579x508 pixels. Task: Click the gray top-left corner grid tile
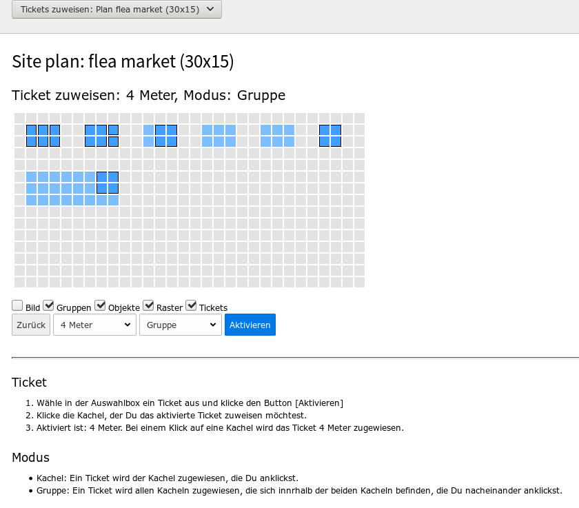[x=19, y=119]
